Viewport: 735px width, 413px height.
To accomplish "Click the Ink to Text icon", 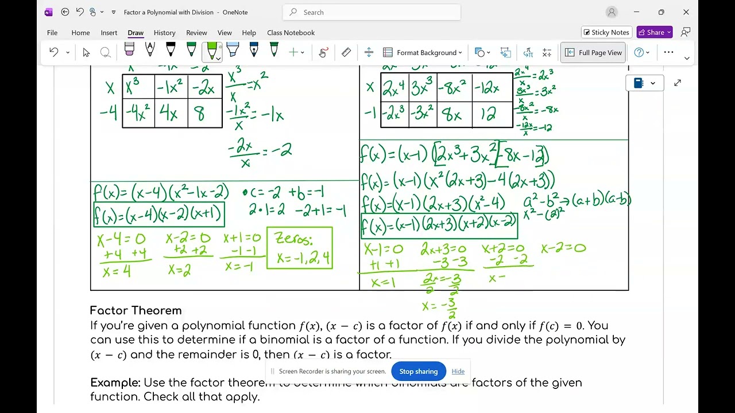I will pyautogui.click(x=528, y=52).
